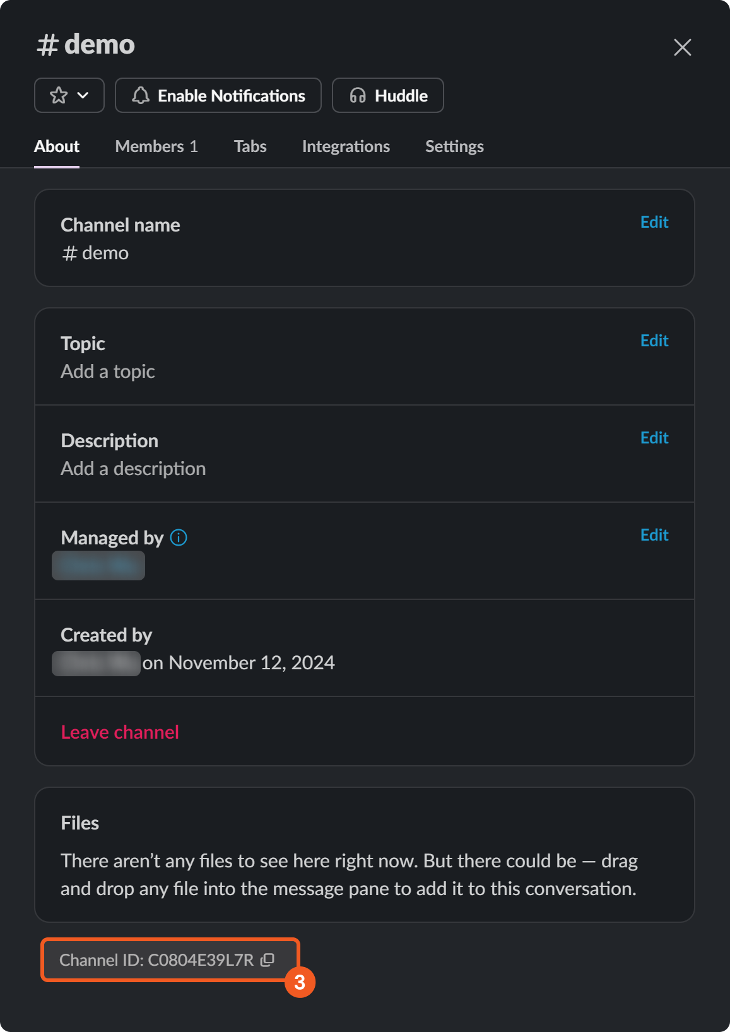The image size is (730, 1032).
Task: Click the Add a topic placeholder
Action: (x=108, y=372)
